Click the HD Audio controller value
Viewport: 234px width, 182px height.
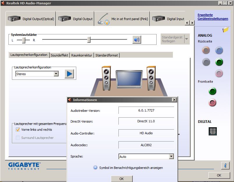146,133
